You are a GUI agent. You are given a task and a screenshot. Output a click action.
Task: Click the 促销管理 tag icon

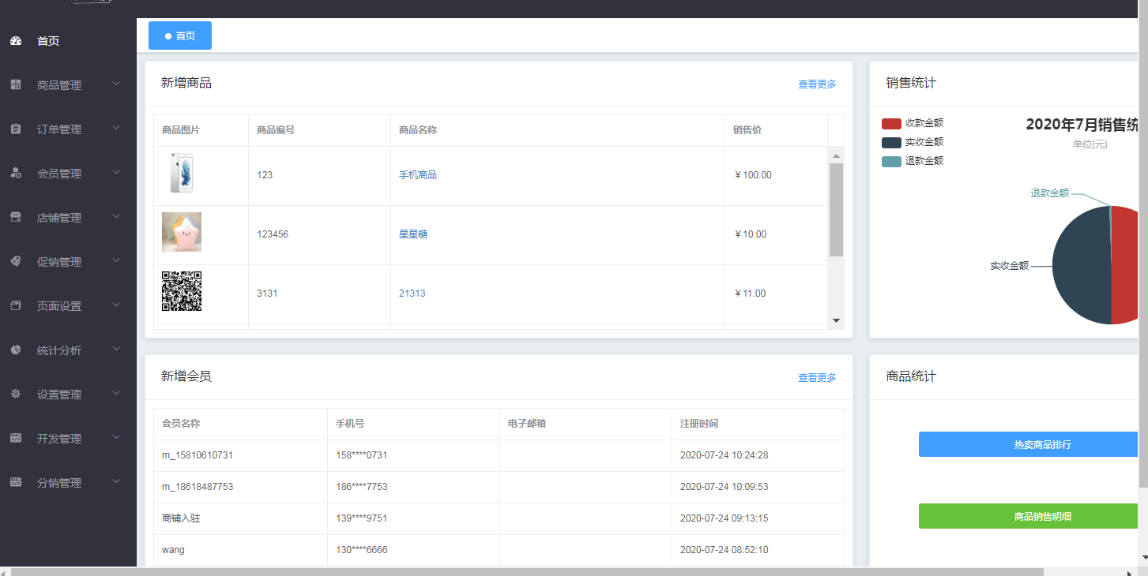coord(16,262)
